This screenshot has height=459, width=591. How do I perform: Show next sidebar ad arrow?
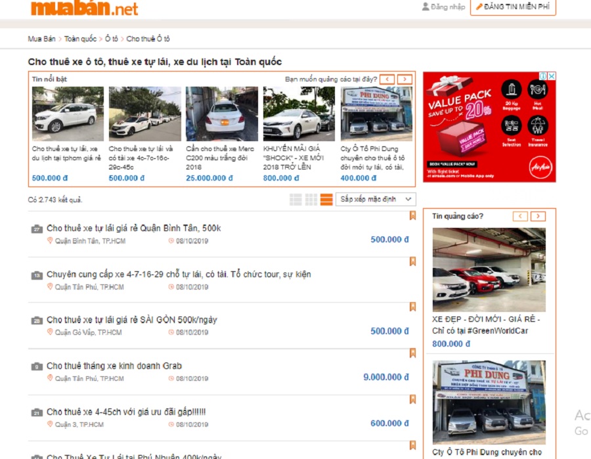[x=538, y=216]
